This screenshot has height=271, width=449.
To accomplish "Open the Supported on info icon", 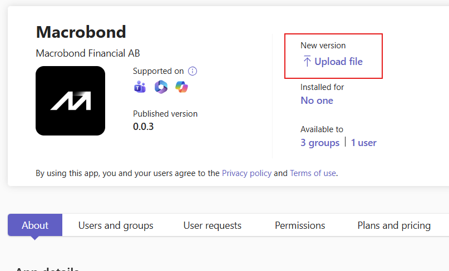I will pos(193,71).
